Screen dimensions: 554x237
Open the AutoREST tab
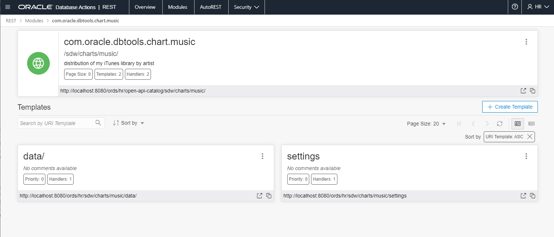[211, 7]
